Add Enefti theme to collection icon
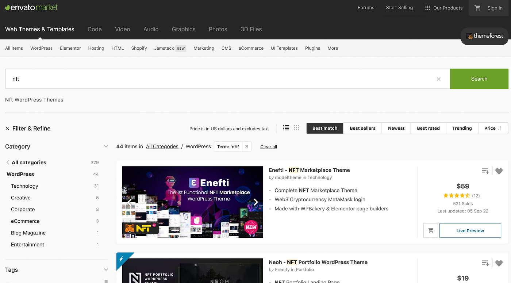Viewport: 511px width, 283px height. (x=485, y=171)
